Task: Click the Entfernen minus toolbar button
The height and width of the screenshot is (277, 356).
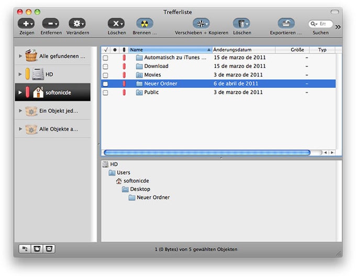Action: point(51,24)
